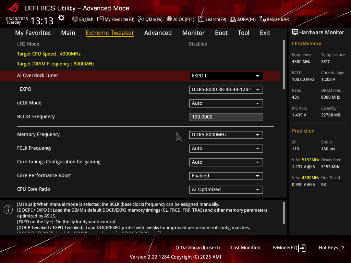Open the Tool tab

[244, 33]
